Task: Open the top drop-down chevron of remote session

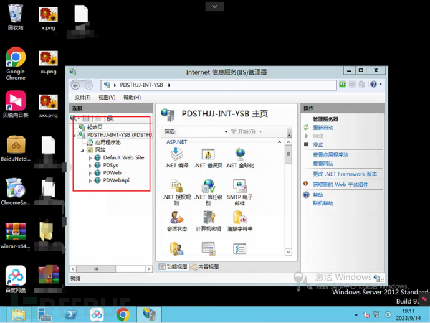Action: pyautogui.click(x=215, y=6)
